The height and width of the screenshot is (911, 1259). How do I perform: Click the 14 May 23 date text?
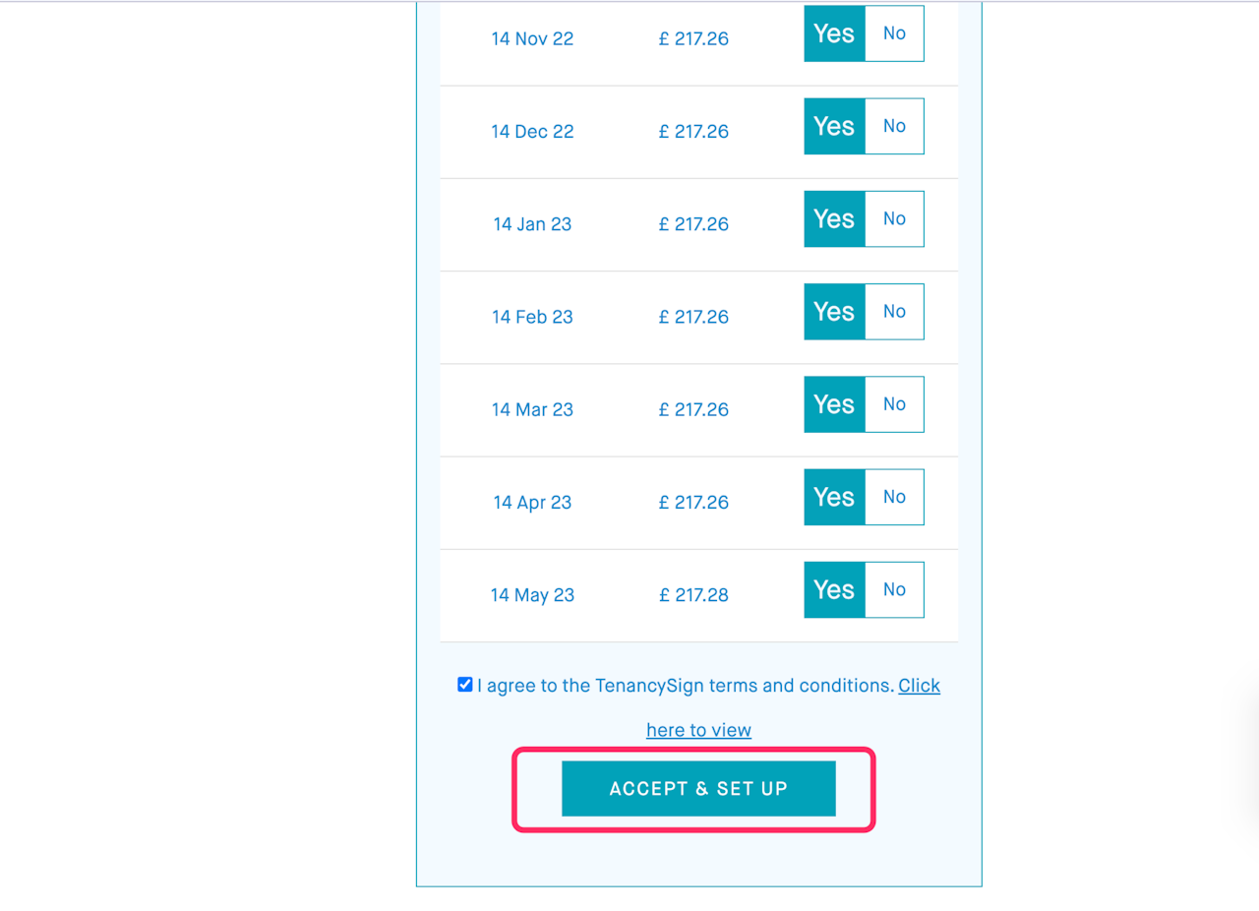pos(532,595)
